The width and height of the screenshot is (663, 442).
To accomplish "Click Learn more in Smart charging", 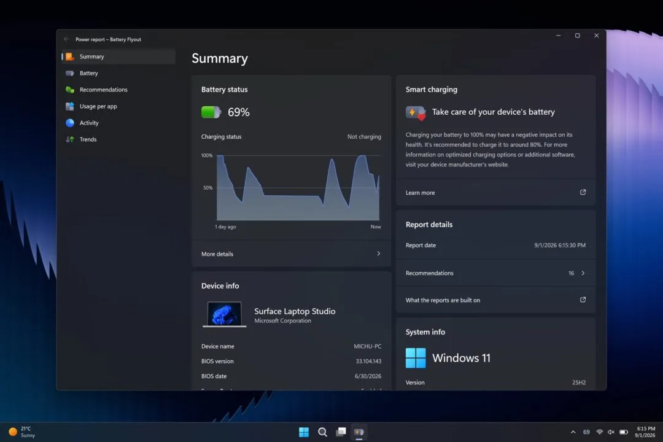I will 495,192.
